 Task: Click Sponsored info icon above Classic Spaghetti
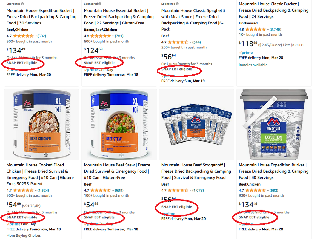click(177, 4)
